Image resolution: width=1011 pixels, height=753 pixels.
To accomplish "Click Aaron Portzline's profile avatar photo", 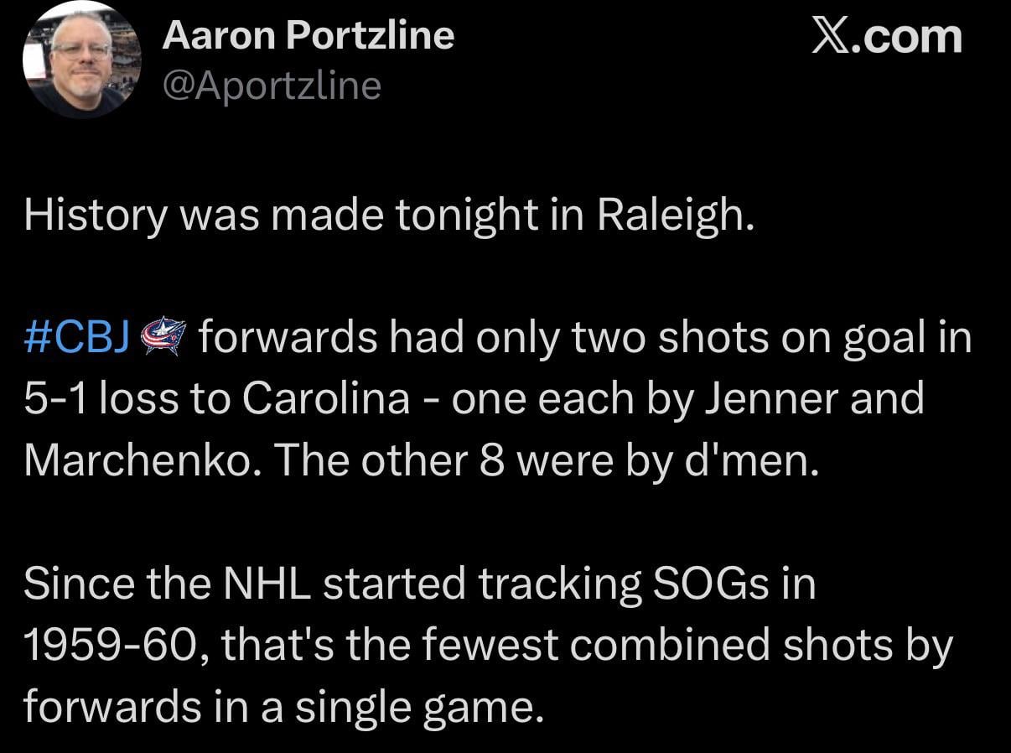I will point(81,60).
